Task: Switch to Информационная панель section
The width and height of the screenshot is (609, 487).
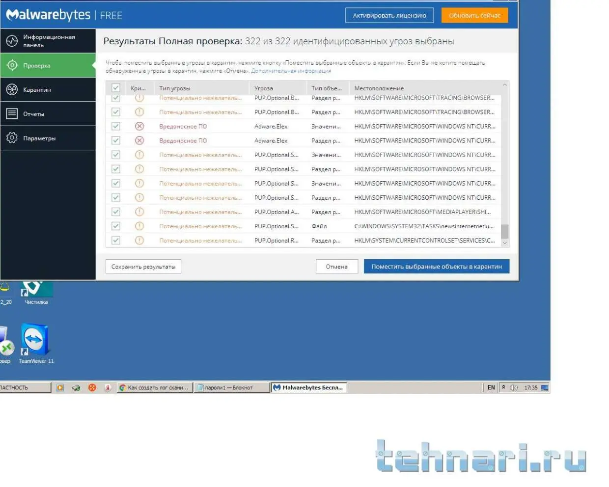Action: 48,41
